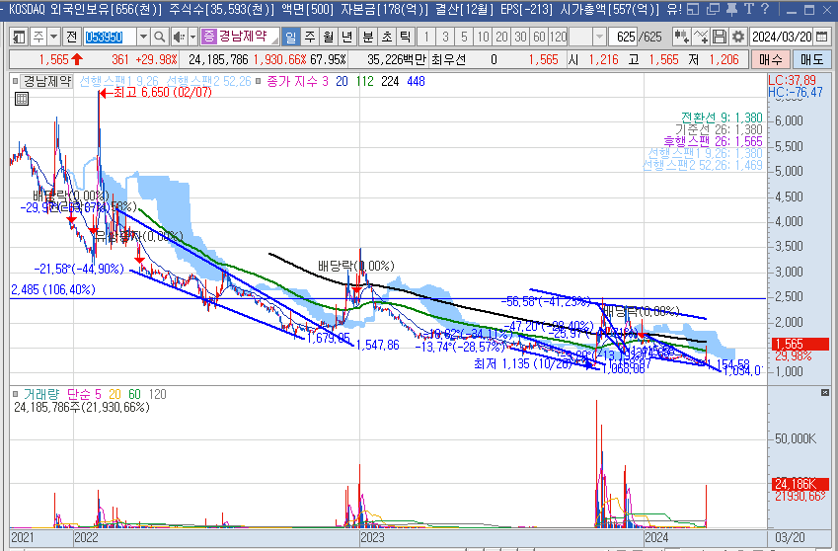
Task: Open the stock search magnifier
Action: point(159,37)
